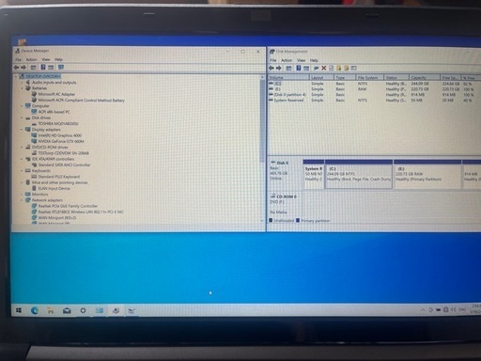Collapse Disk drives category

(x=23, y=118)
